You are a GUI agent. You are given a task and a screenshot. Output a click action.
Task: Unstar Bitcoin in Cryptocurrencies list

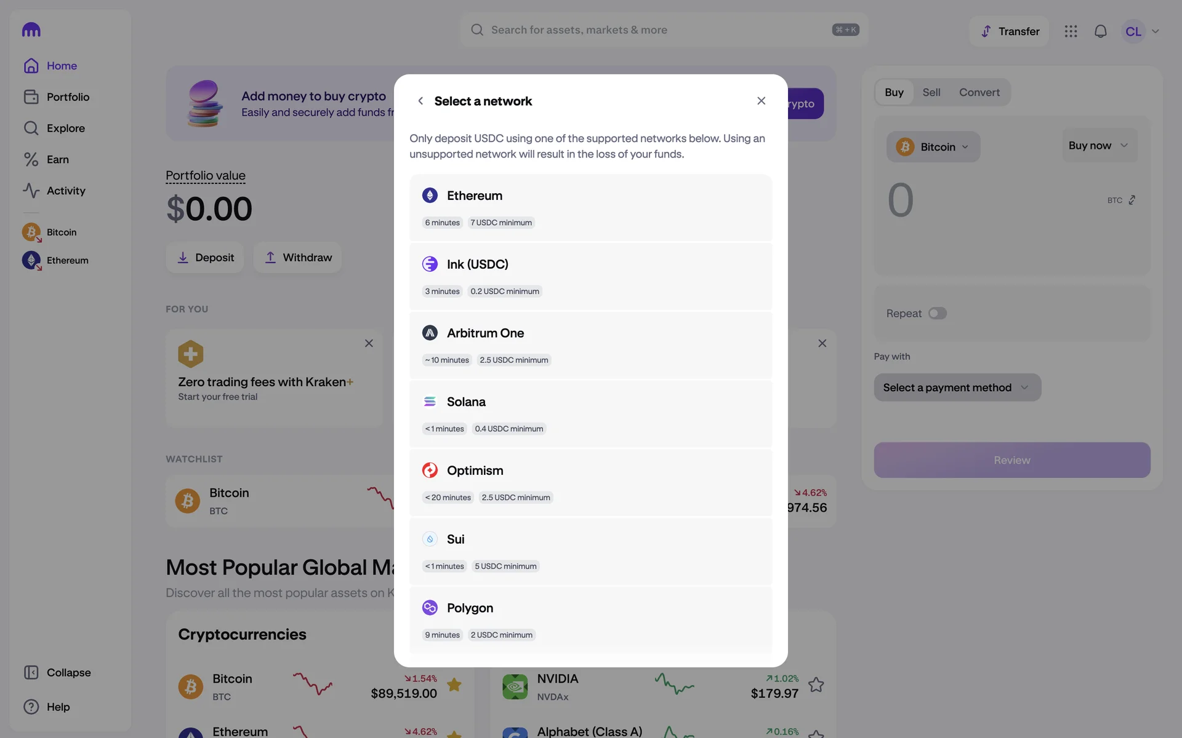454,684
